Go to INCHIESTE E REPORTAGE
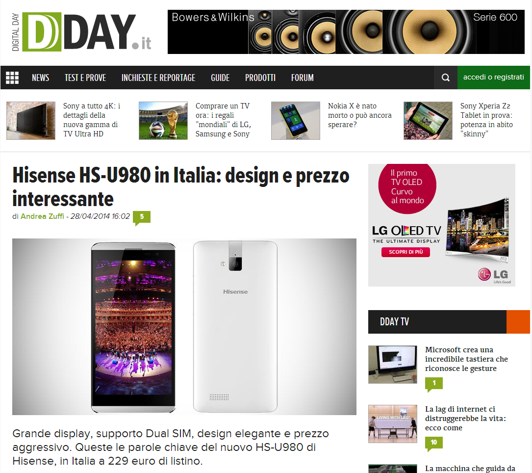This screenshot has height=473, width=532. pos(158,78)
